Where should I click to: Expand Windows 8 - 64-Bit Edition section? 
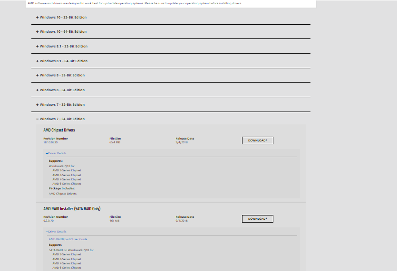point(60,90)
